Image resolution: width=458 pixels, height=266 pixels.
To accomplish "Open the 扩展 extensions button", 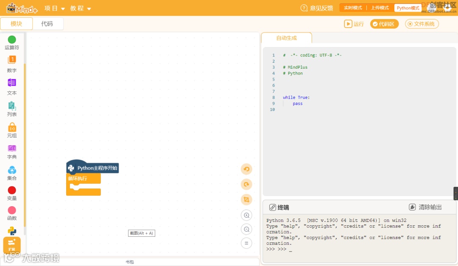I will [12, 245].
